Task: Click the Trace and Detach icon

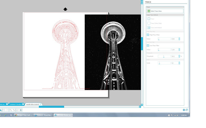Action: pyautogui.click(x=149, y=28)
